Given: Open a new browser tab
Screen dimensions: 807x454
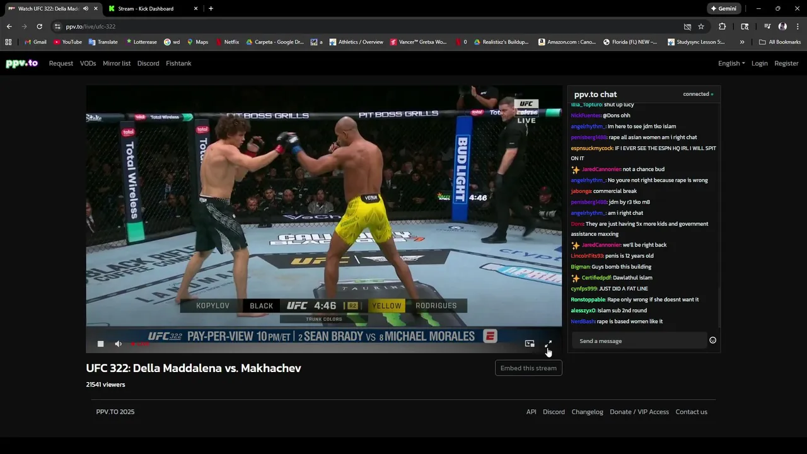Looking at the screenshot, I should pyautogui.click(x=211, y=9).
